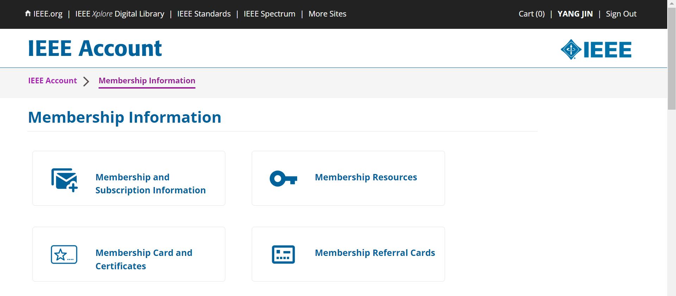
Task: Click the home icon beside IEEE.org
Action: tap(28, 13)
